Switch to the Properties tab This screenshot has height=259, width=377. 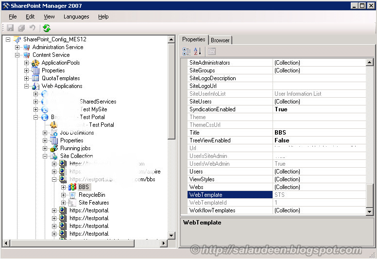click(x=193, y=39)
